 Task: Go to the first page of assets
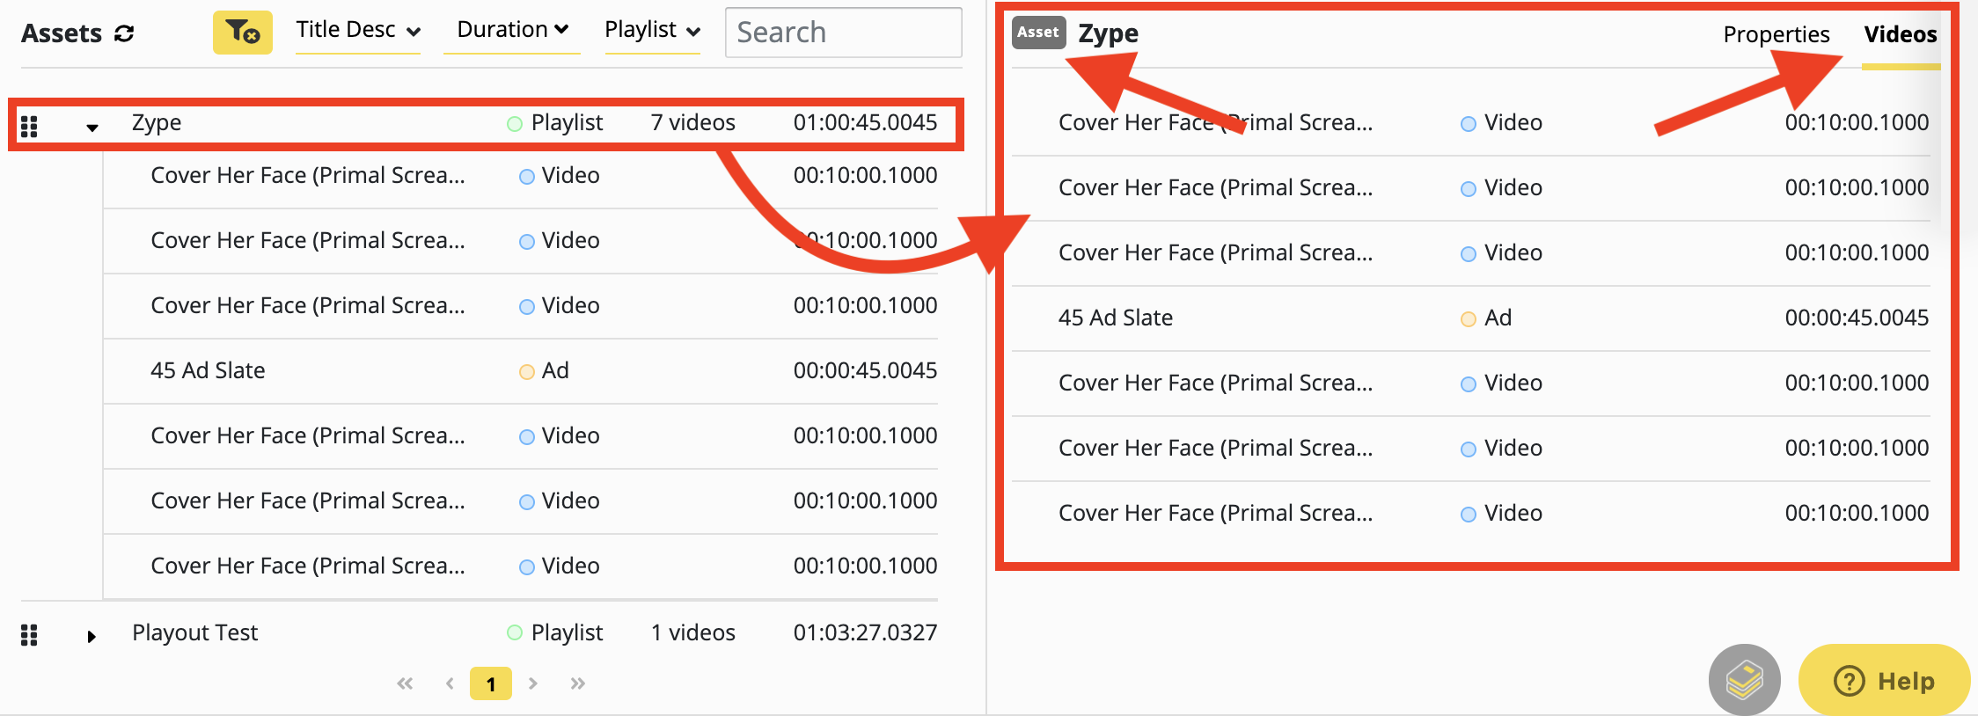(x=405, y=683)
